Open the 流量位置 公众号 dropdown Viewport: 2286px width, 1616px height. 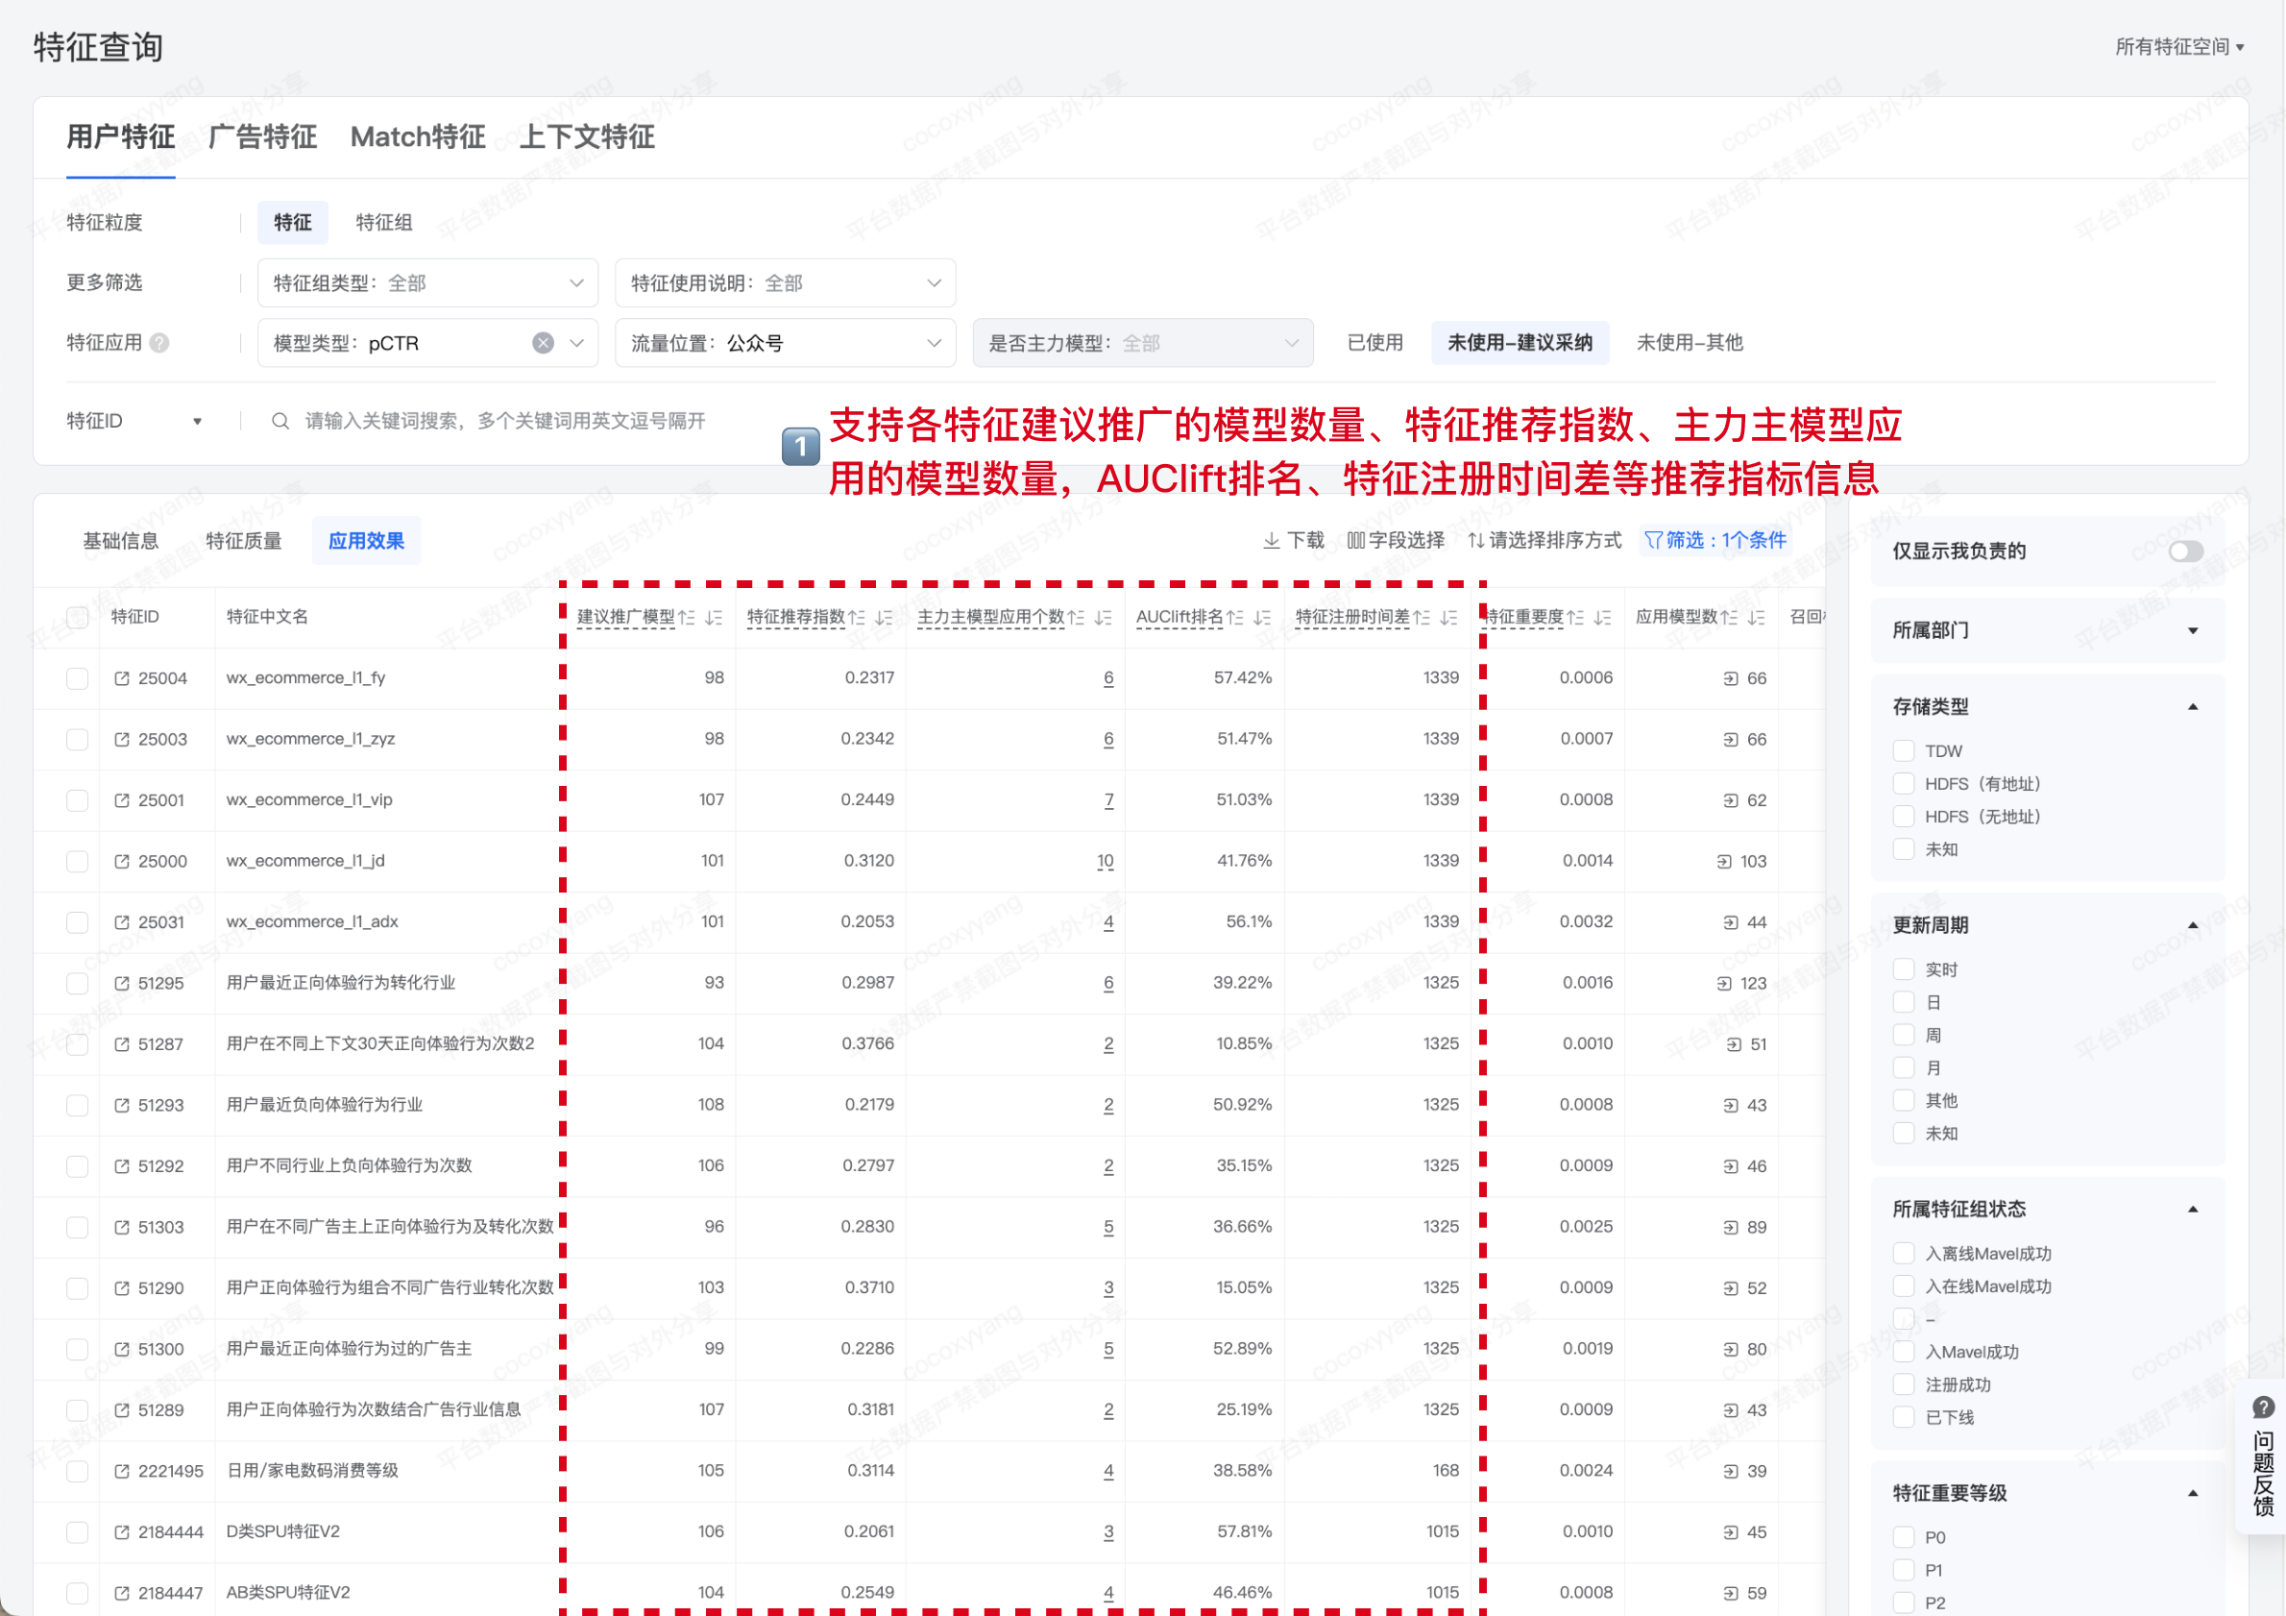785,344
